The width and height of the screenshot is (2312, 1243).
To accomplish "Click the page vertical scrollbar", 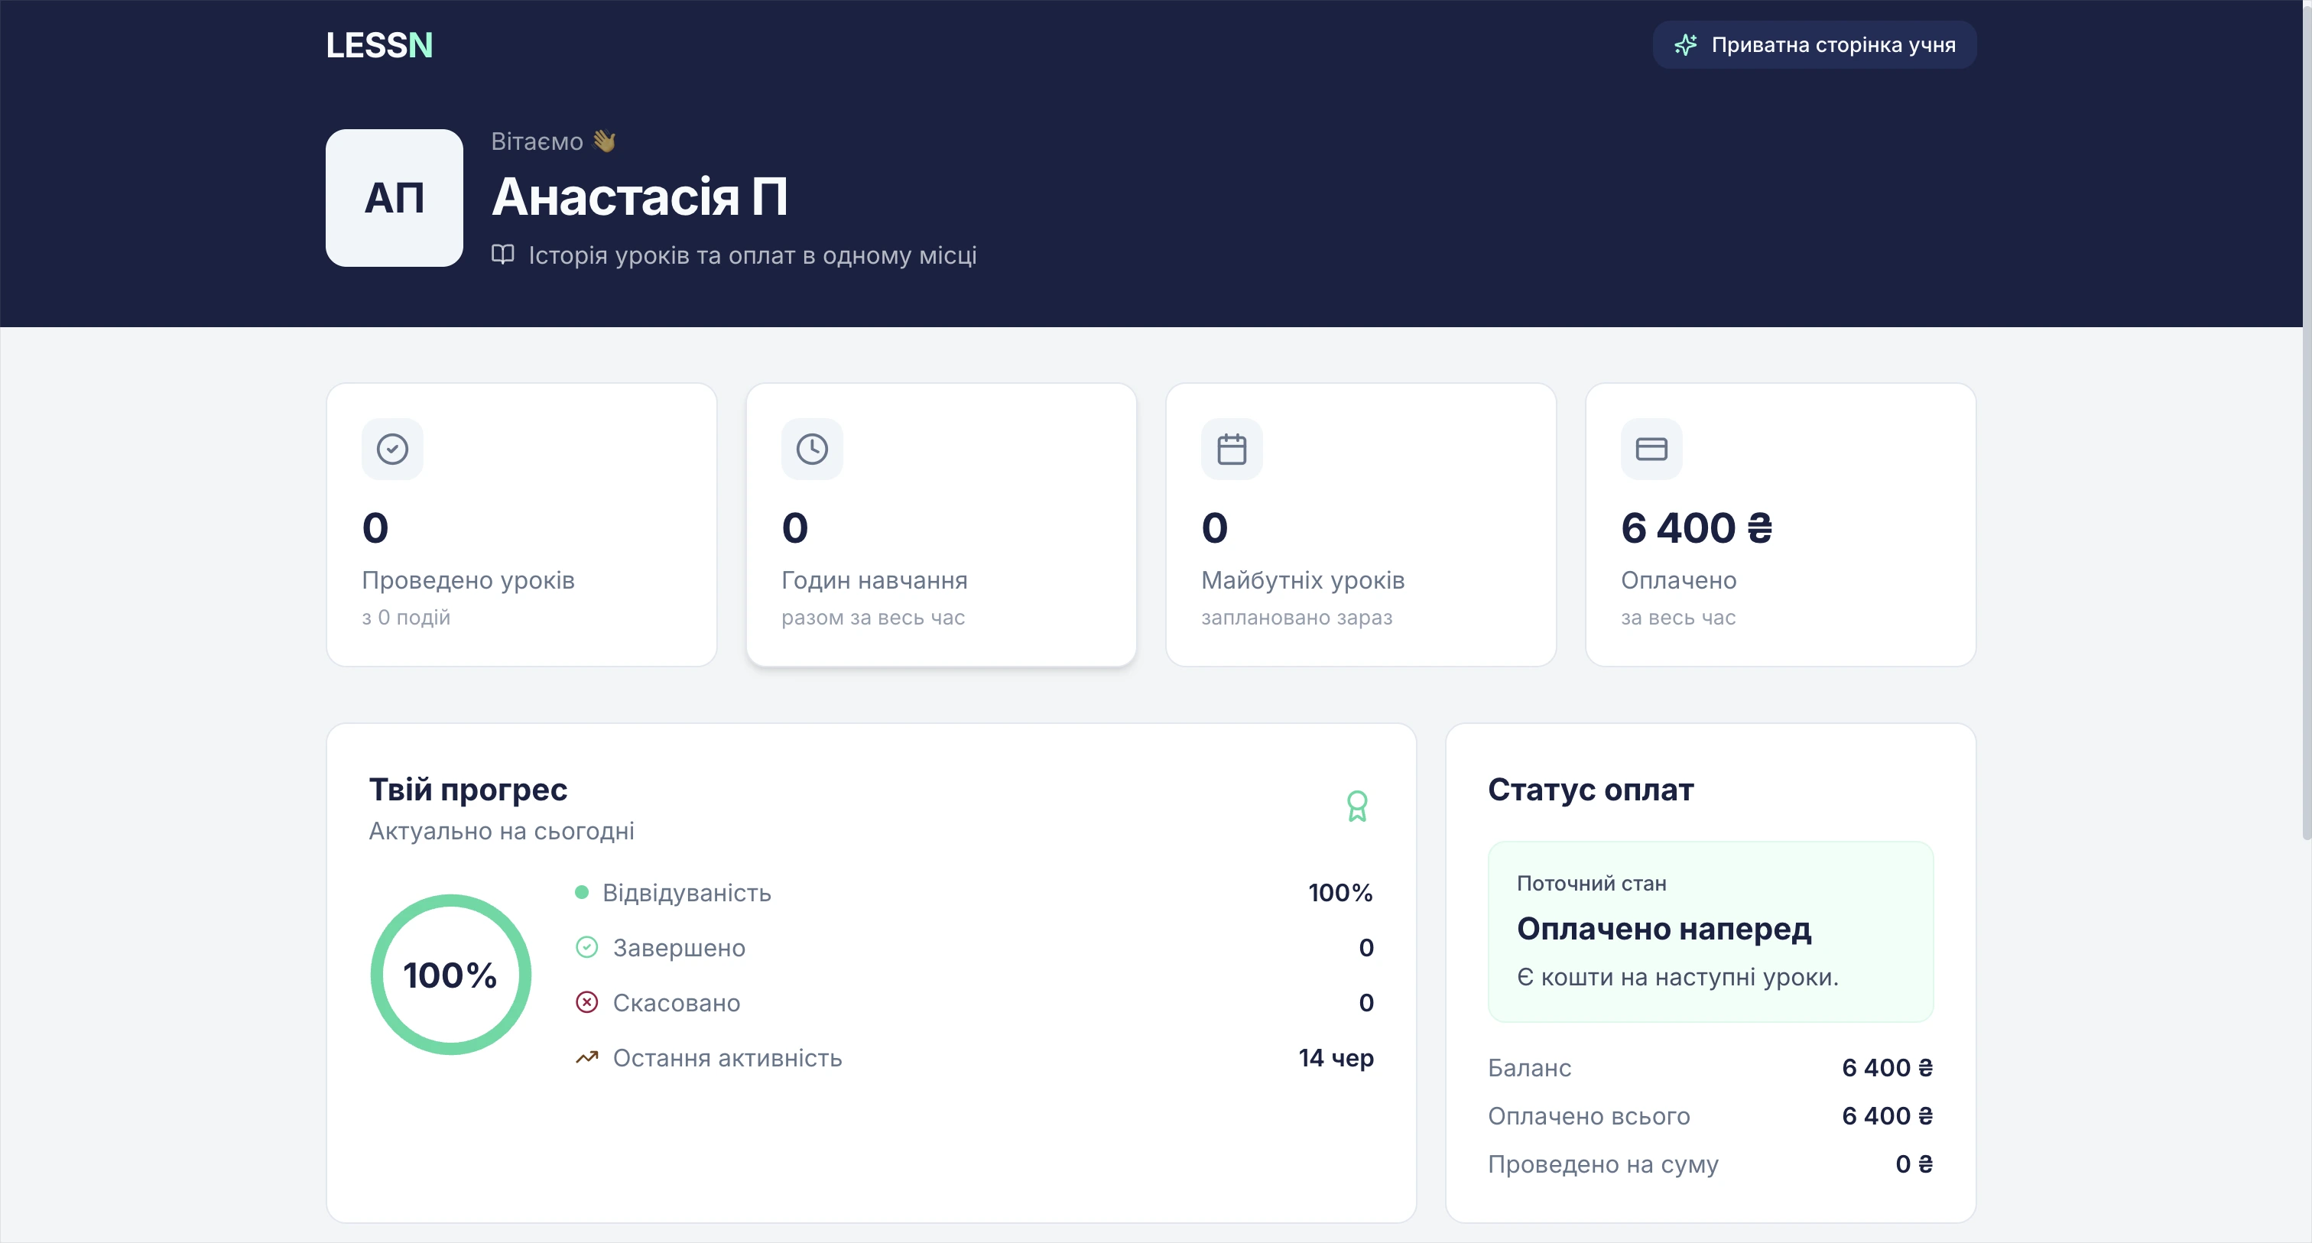I will pos(2307,422).
